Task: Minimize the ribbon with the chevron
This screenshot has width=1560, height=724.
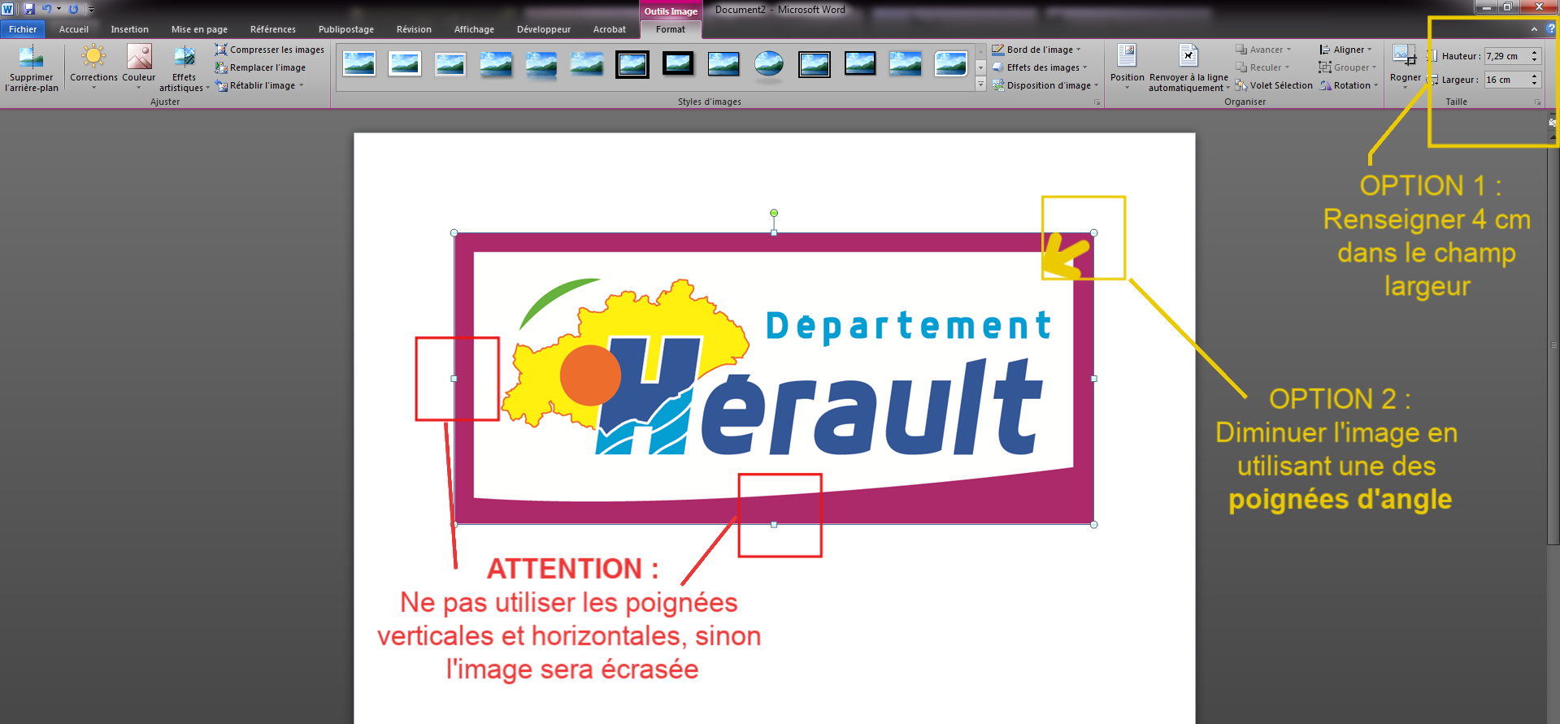Action: [1534, 28]
